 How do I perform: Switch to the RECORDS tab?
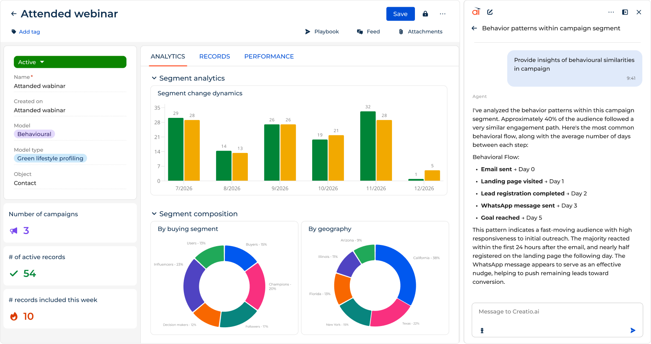coord(214,56)
